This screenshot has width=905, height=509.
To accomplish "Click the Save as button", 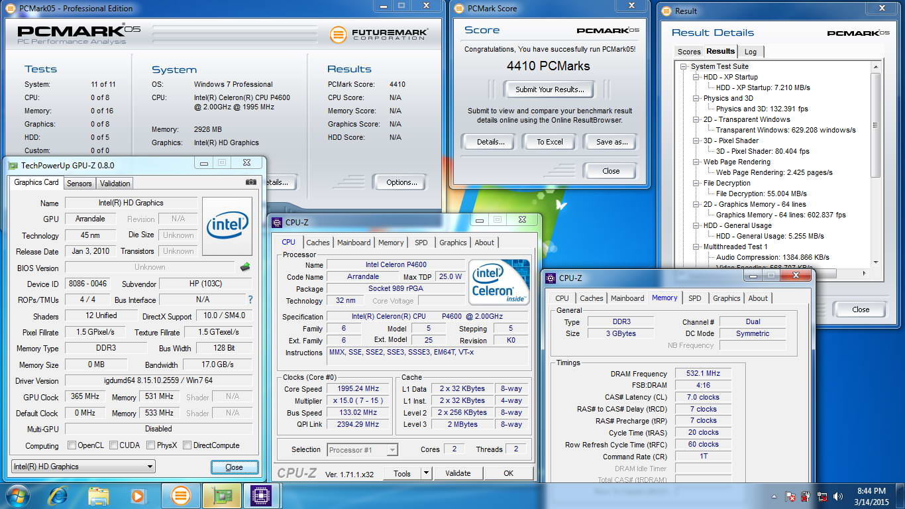I will pyautogui.click(x=612, y=142).
